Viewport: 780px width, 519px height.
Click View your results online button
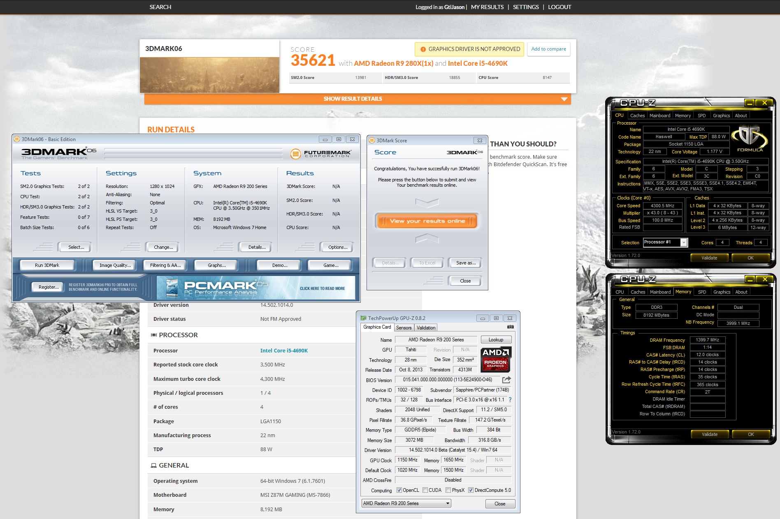coord(427,221)
